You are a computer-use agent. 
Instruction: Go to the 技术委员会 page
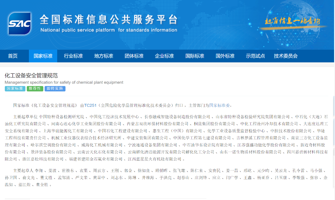click(286, 56)
